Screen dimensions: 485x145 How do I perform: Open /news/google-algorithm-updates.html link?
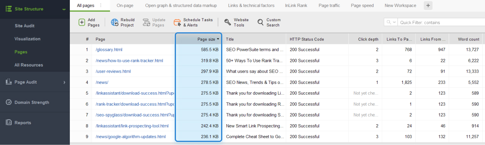click(x=130, y=137)
